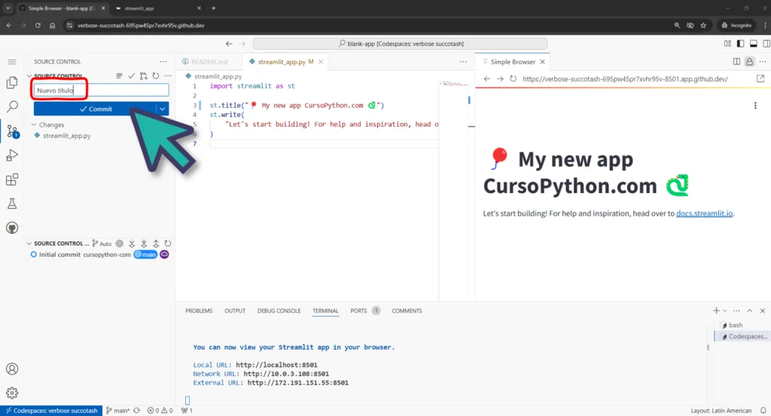
Task: Reload the Simple Browser page
Action: point(513,79)
